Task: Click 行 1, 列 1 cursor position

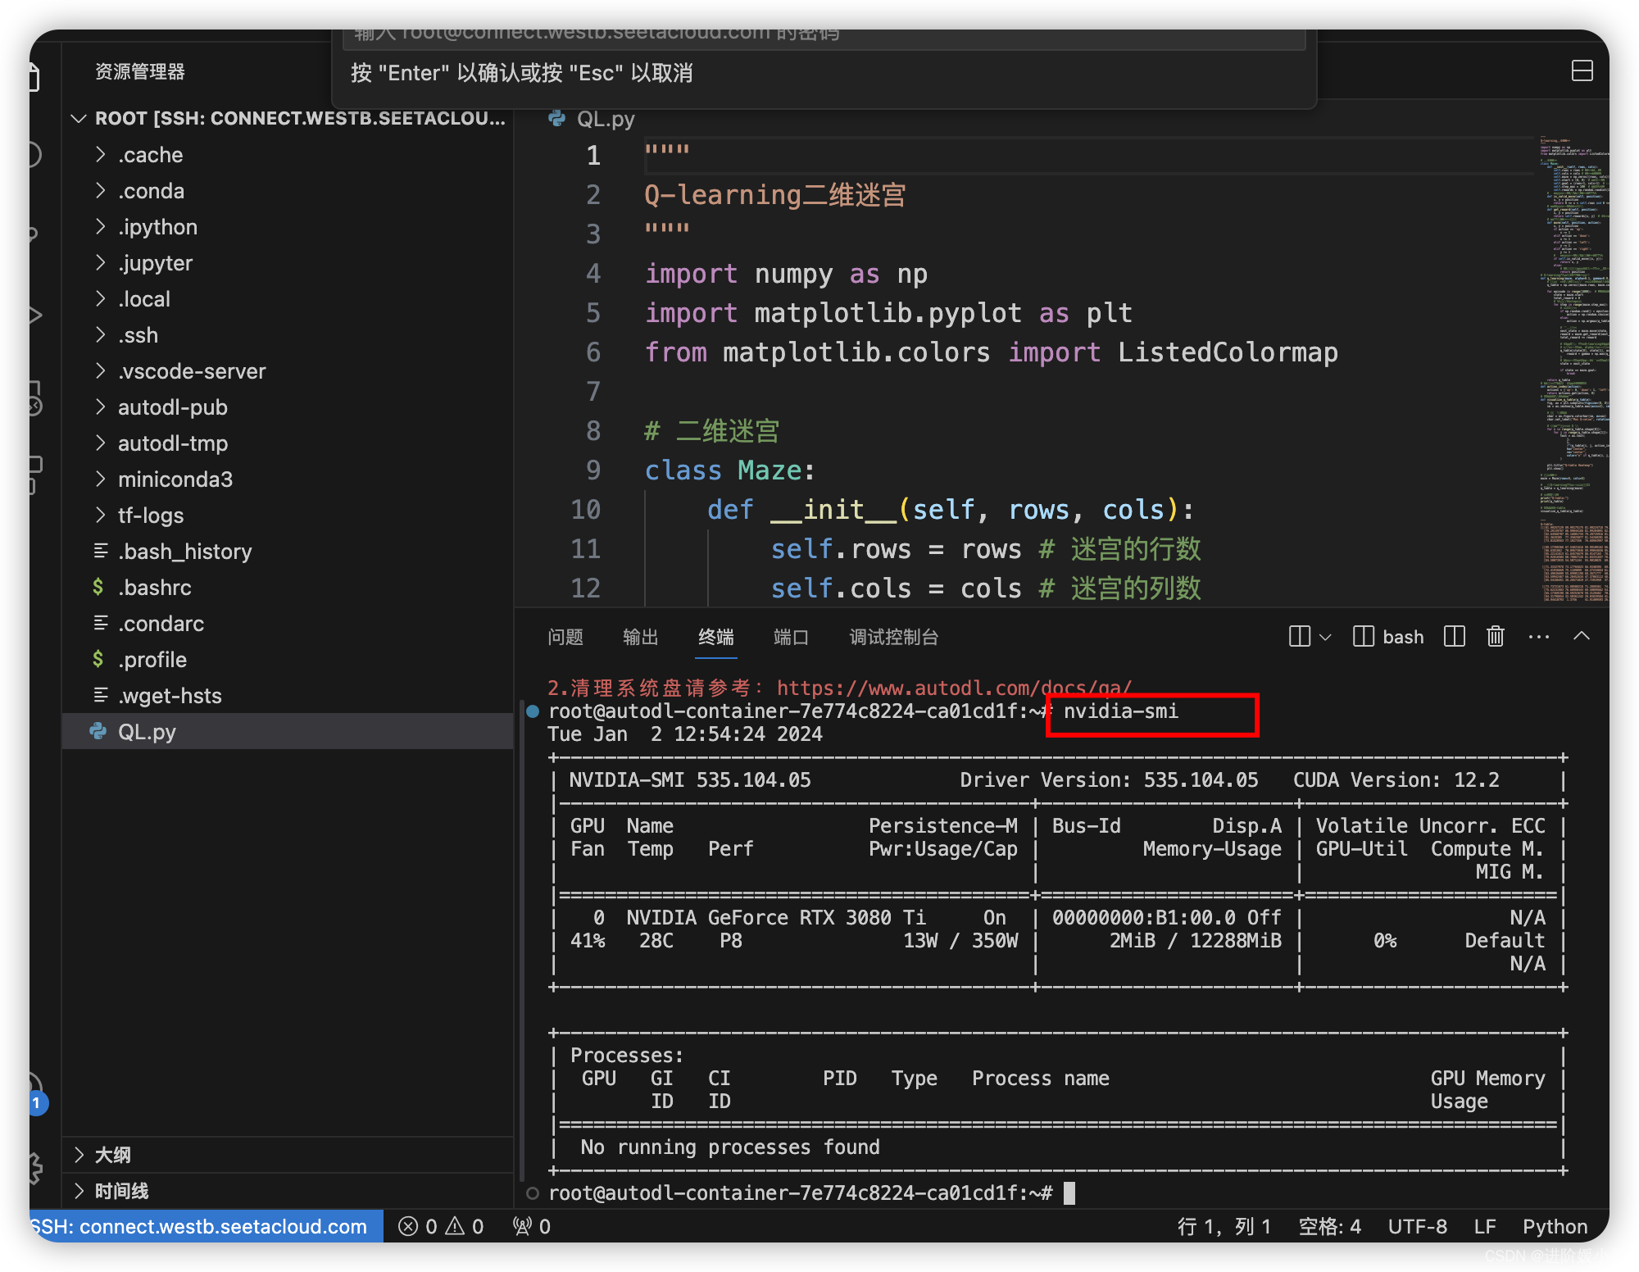Action: pyautogui.click(x=1224, y=1226)
